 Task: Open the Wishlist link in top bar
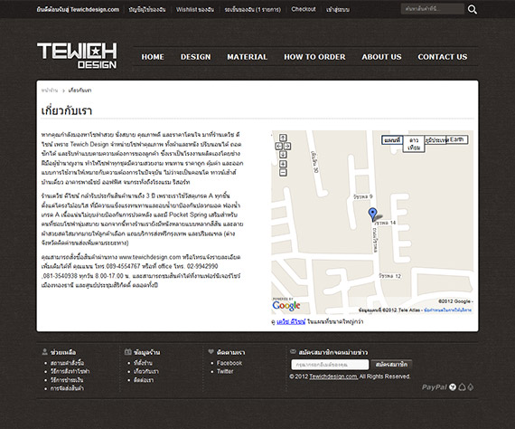pos(195,10)
